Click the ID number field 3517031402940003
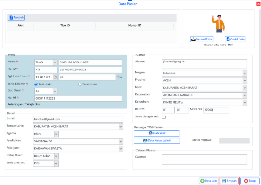This screenshot has width=261, height=185. click(x=90, y=70)
